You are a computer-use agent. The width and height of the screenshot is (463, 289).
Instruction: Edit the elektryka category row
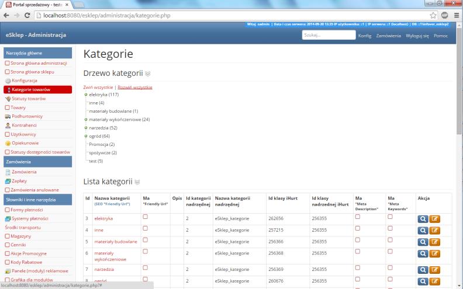(435, 219)
